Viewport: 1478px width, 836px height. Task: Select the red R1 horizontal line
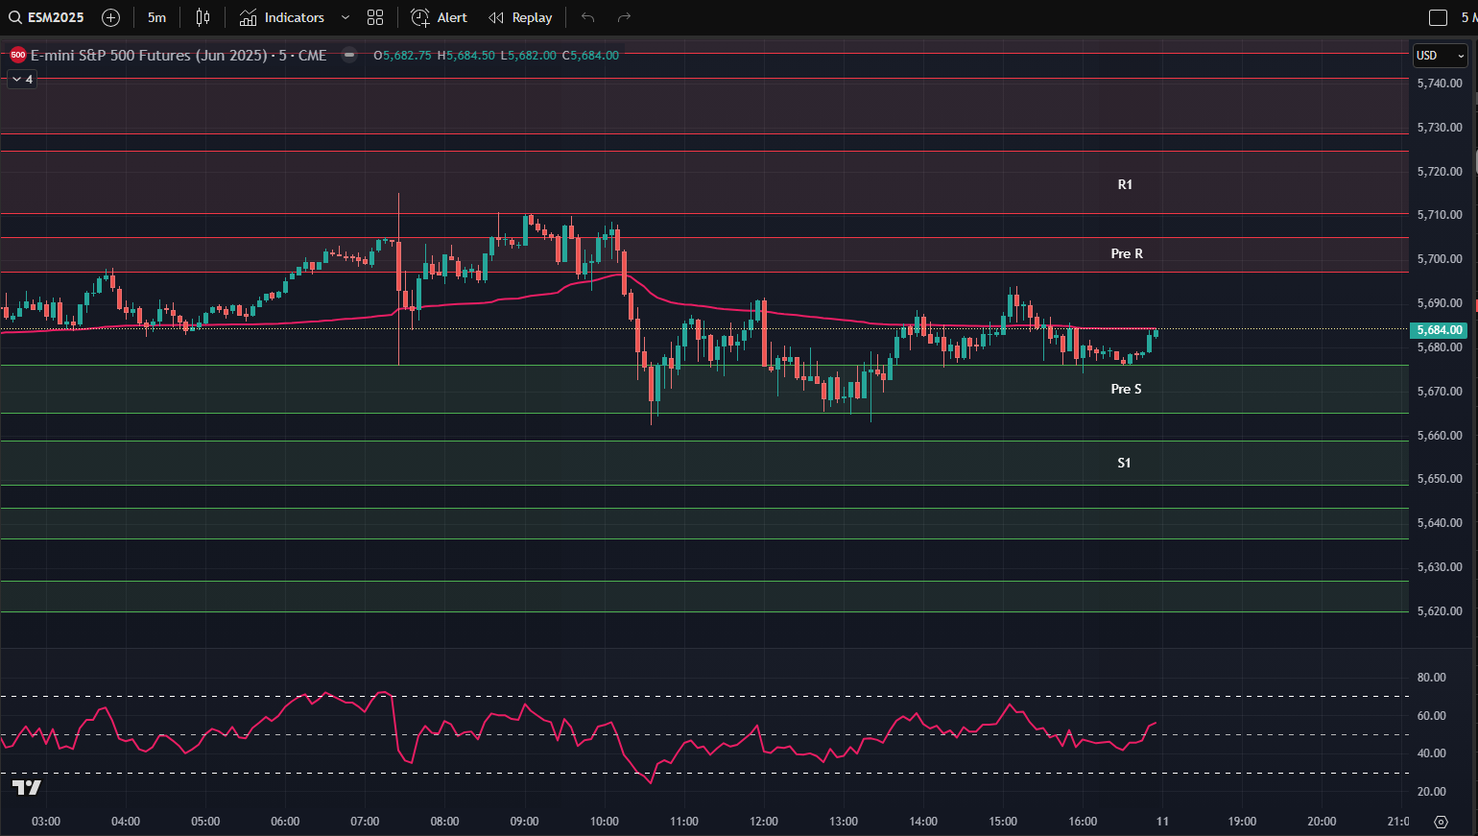(704, 214)
